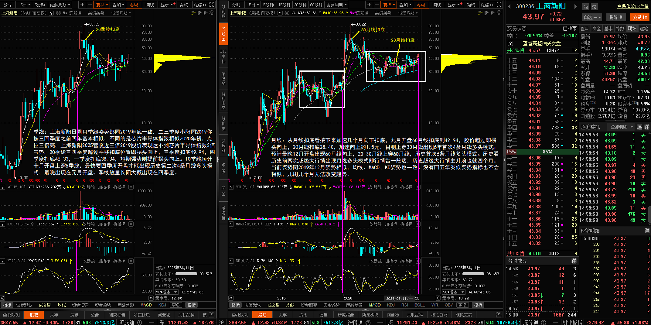Toggle 均线 indicator in left chart bar
The height and width of the screenshot is (325, 651).
click(62, 305)
